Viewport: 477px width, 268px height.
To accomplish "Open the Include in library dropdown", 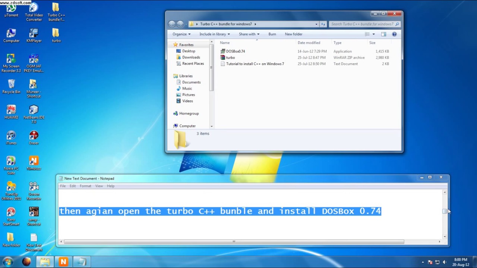I will [215, 34].
